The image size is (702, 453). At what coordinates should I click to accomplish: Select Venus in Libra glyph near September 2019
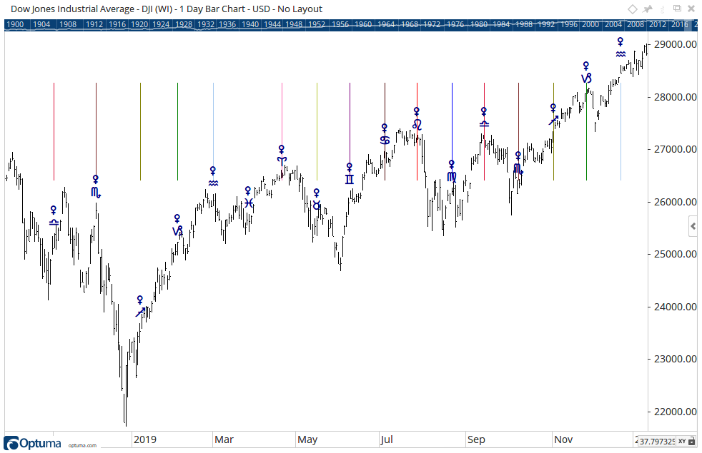point(484,117)
